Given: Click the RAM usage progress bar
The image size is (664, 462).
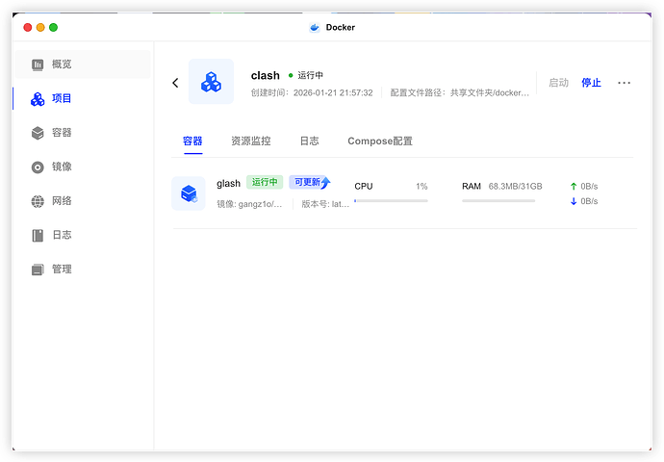Looking at the screenshot, I should [498, 201].
